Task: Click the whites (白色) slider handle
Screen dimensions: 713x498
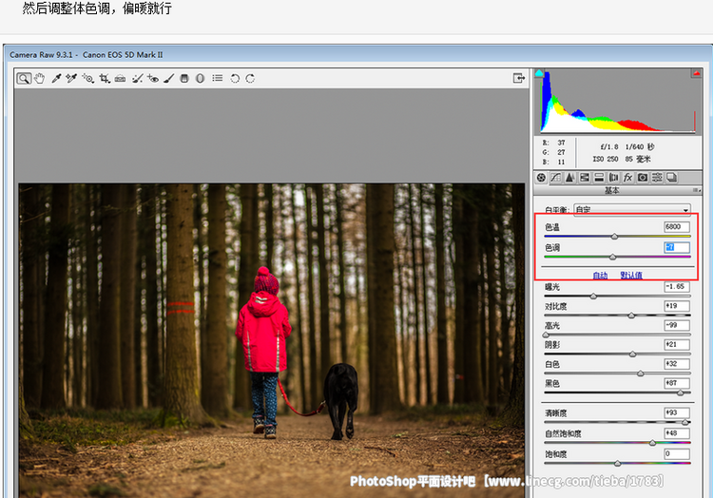Action: pyautogui.click(x=640, y=373)
